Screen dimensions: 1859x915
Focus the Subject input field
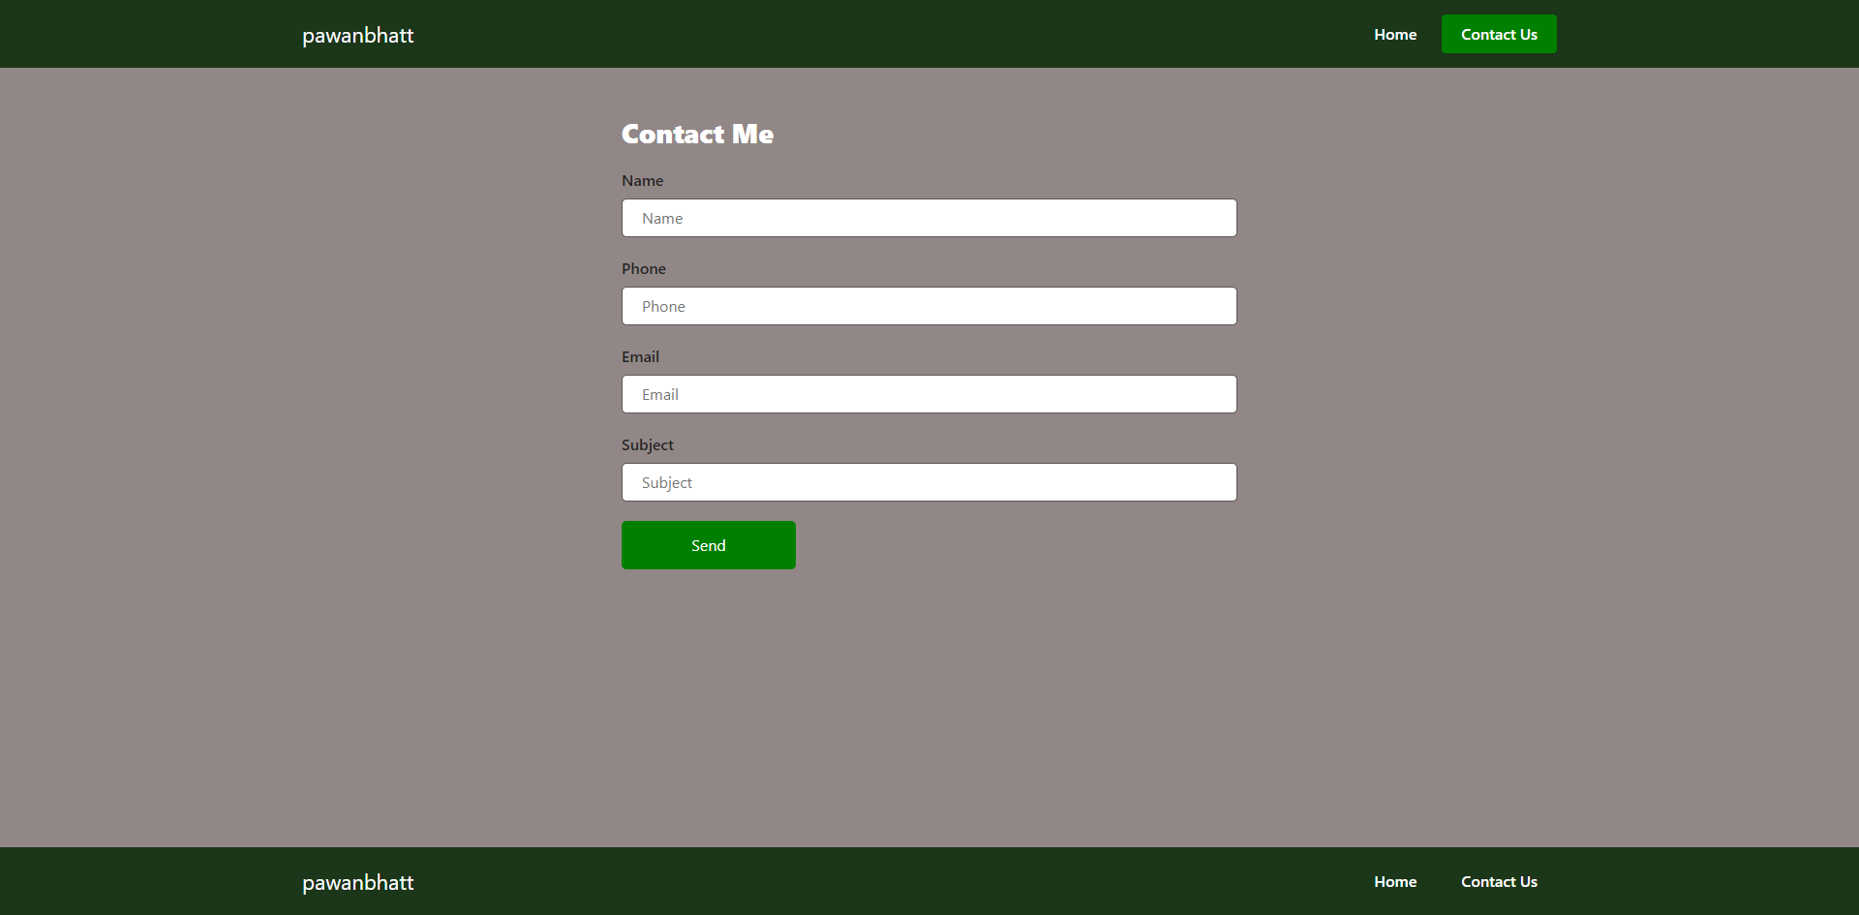tap(929, 482)
